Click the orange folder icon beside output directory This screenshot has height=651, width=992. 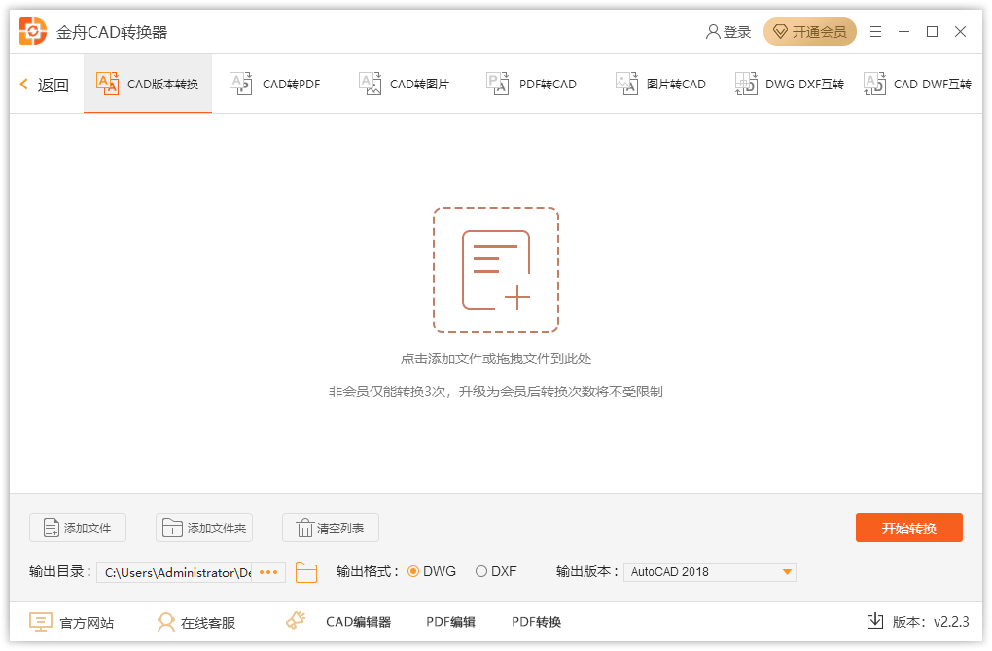[x=306, y=572]
